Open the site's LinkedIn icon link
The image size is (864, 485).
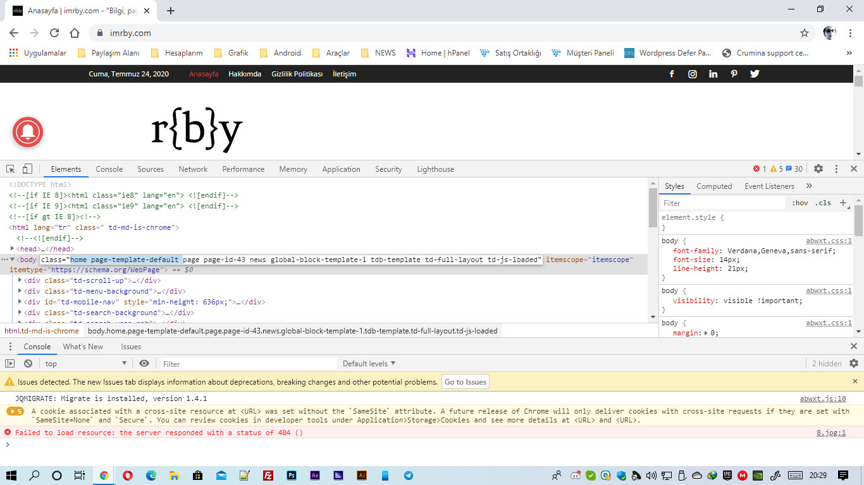[x=713, y=74]
